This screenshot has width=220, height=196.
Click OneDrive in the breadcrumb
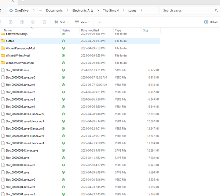[x=22, y=10]
